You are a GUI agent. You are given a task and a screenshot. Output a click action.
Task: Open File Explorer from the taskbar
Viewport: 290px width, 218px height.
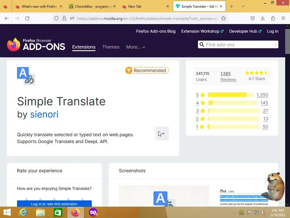pyautogui.click(x=40, y=212)
